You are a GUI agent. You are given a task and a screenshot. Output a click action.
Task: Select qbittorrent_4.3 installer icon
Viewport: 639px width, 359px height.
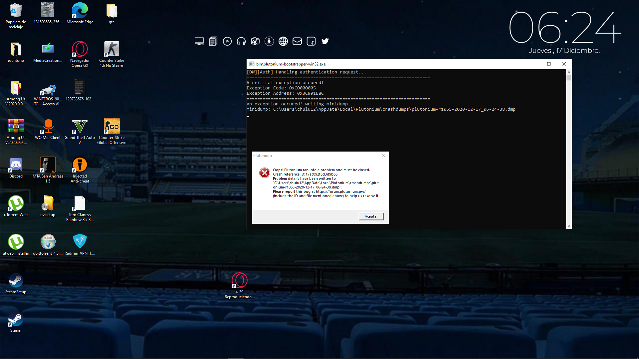click(48, 245)
